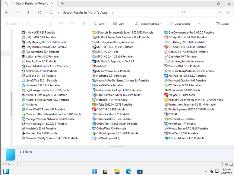Expand the chevron after Search Results in Morph's Apps
Image resolution: width=234 pixels, height=175 pixels.
(112, 13)
